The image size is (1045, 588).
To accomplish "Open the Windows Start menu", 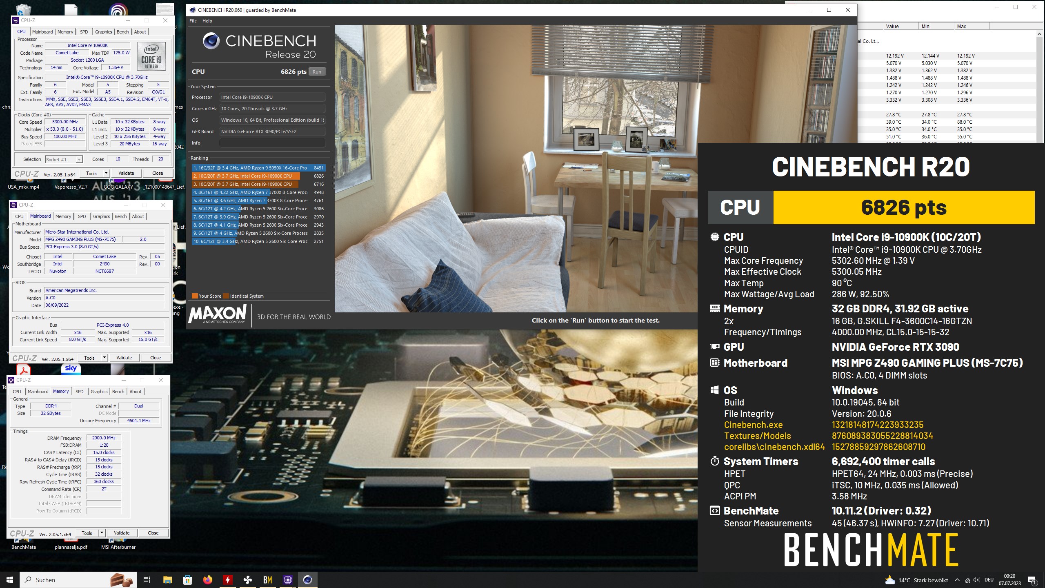I will [x=10, y=580].
